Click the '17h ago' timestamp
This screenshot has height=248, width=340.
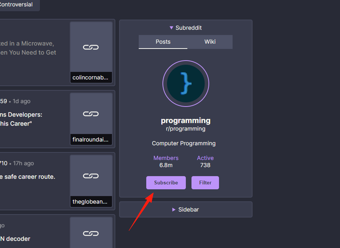(x=23, y=163)
